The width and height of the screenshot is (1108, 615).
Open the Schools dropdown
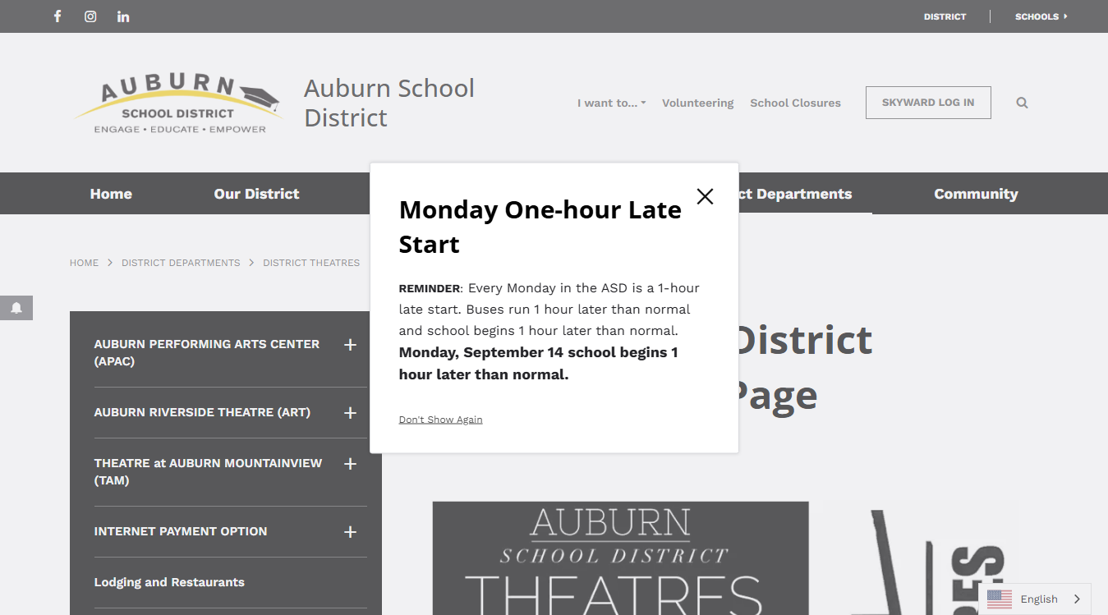pos(1041,16)
